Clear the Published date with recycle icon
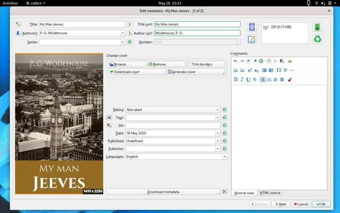340x213 pixels. coord(224,141)
